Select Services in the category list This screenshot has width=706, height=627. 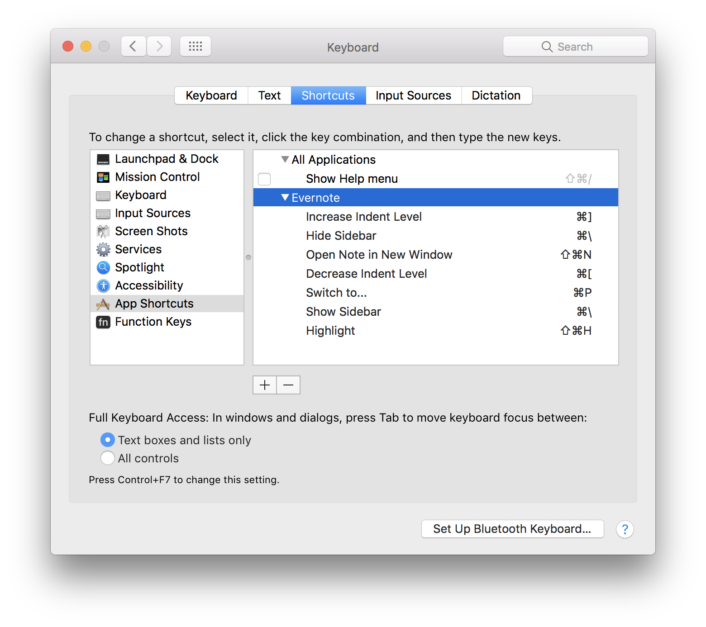pyautogui.click(x=167, y=250)
